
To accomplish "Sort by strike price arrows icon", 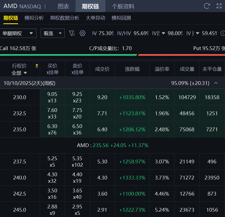I will pos(37,66).
